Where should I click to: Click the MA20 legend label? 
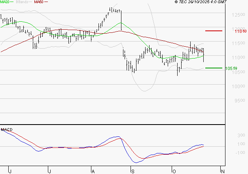pos(4,2)
